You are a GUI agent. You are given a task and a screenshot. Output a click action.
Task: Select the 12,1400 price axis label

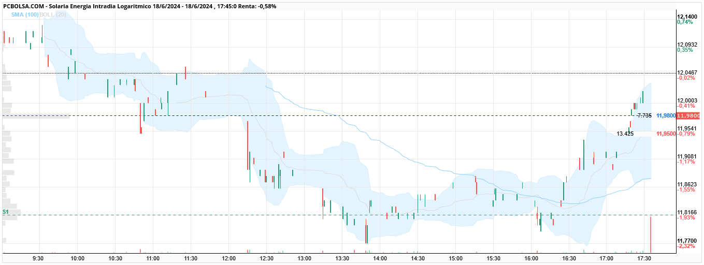point(687,17)
